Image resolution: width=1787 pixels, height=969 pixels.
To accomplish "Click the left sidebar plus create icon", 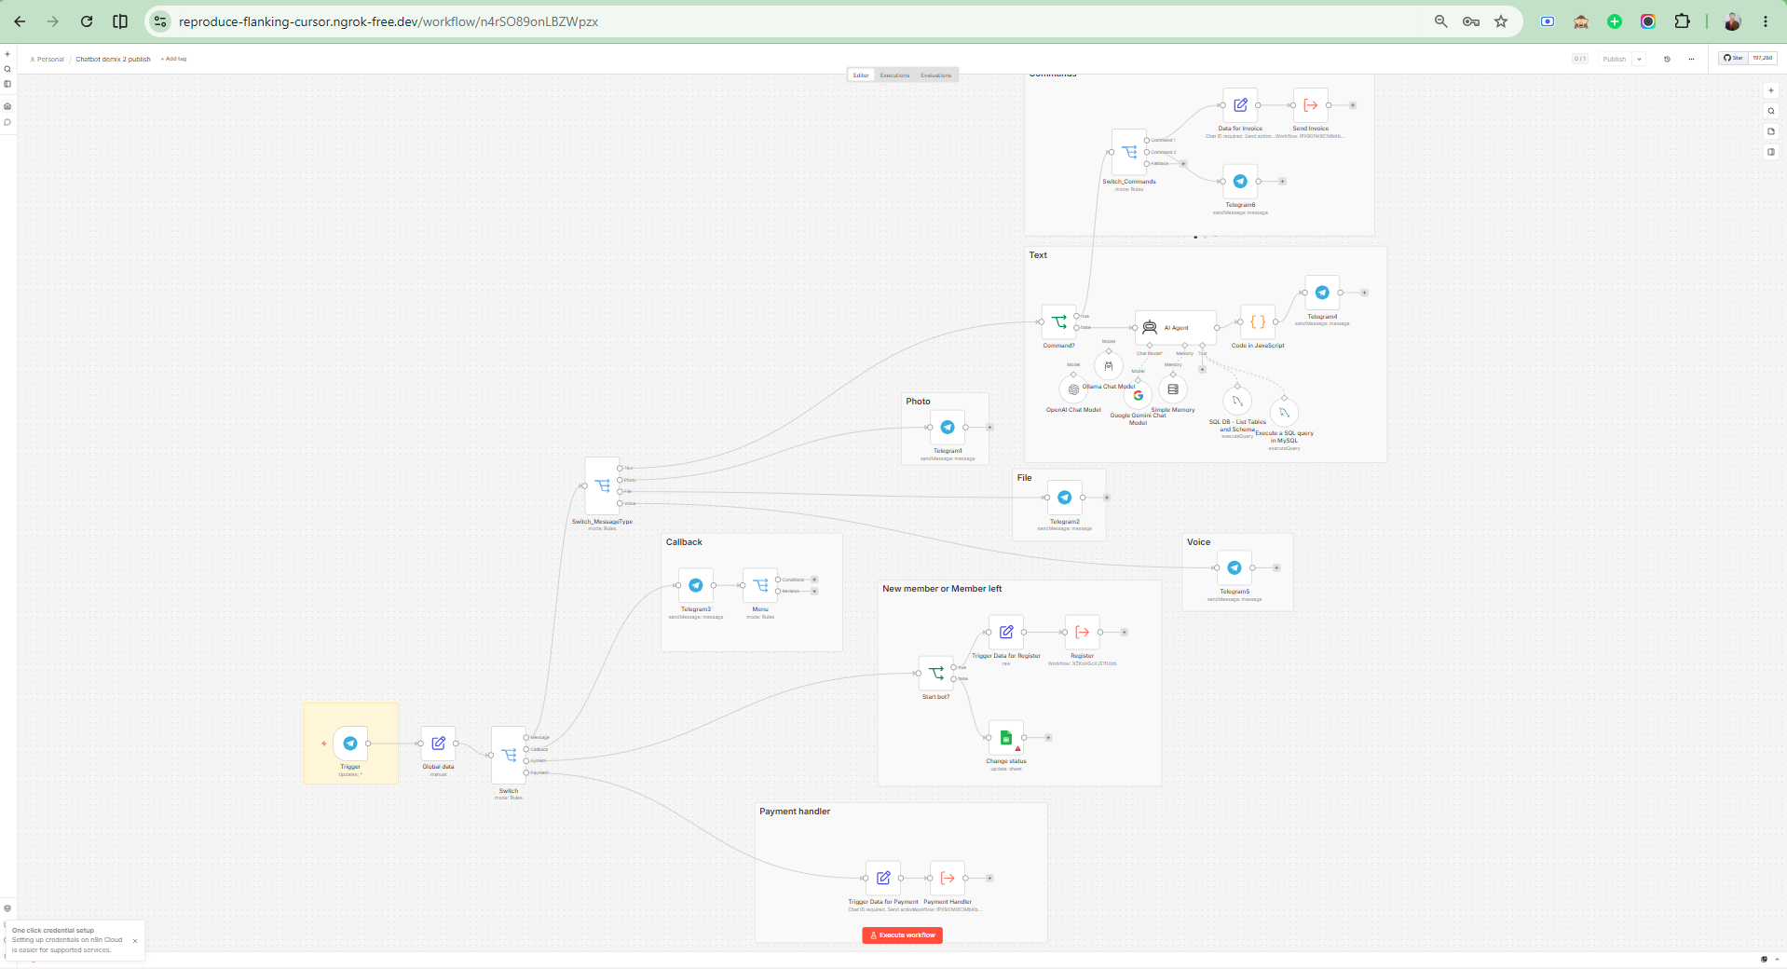I will (x=7, y=54).
